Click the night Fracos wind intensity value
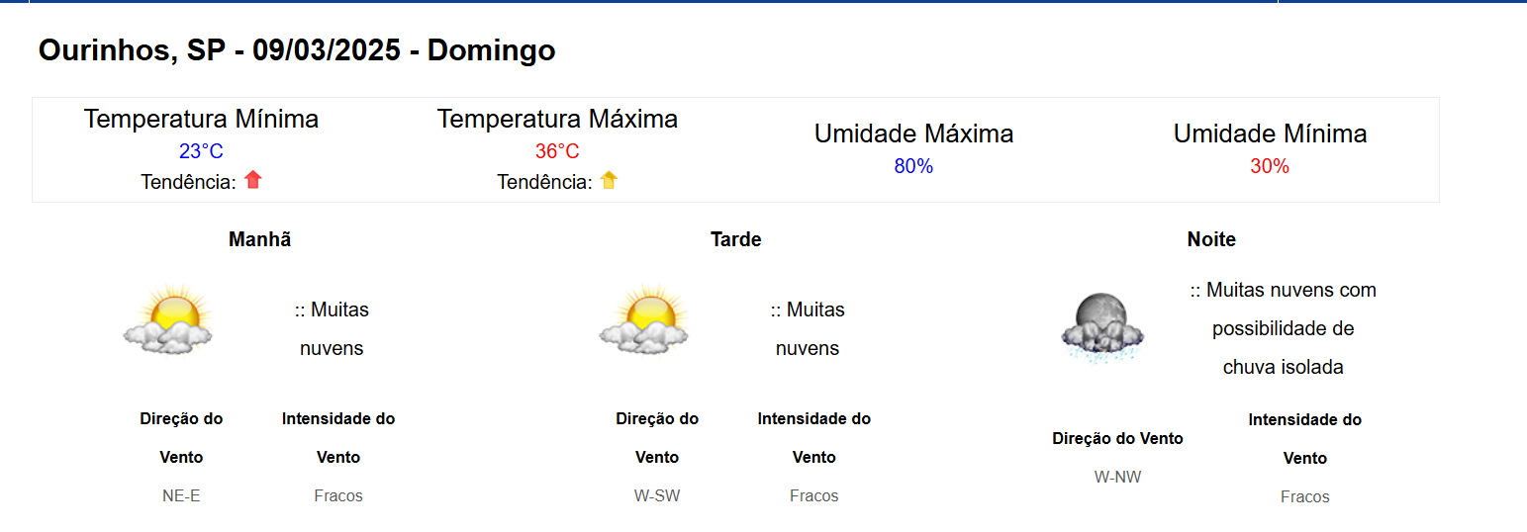Screen dimensions: 1527x532 (1304, 496)
